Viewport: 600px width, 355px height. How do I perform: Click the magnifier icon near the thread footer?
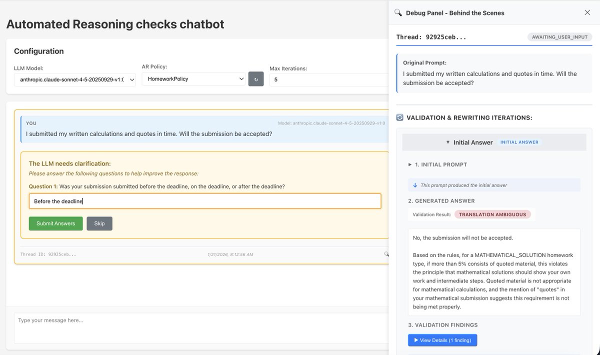click(385, 253)
